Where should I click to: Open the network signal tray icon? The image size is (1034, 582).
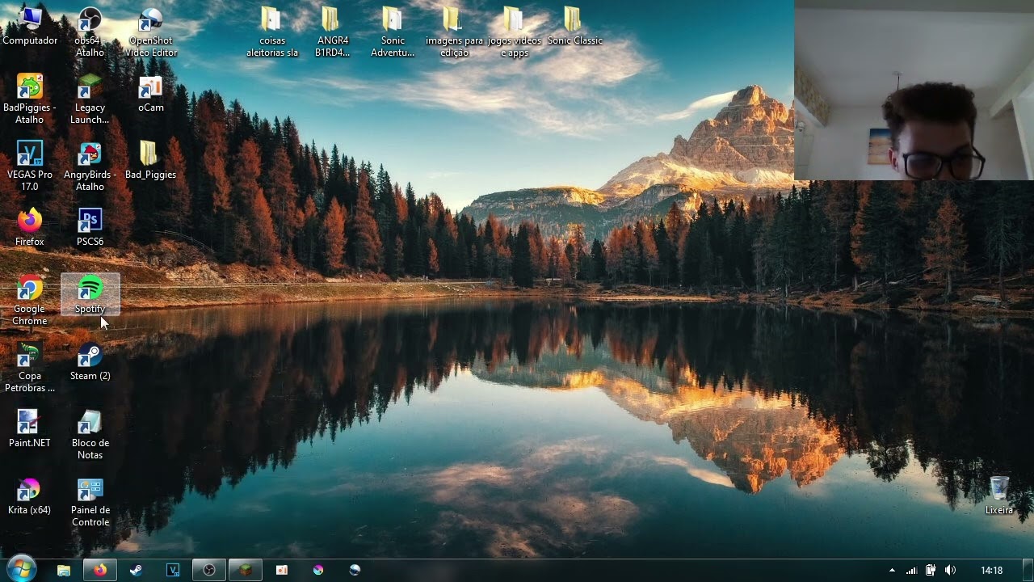911,571
